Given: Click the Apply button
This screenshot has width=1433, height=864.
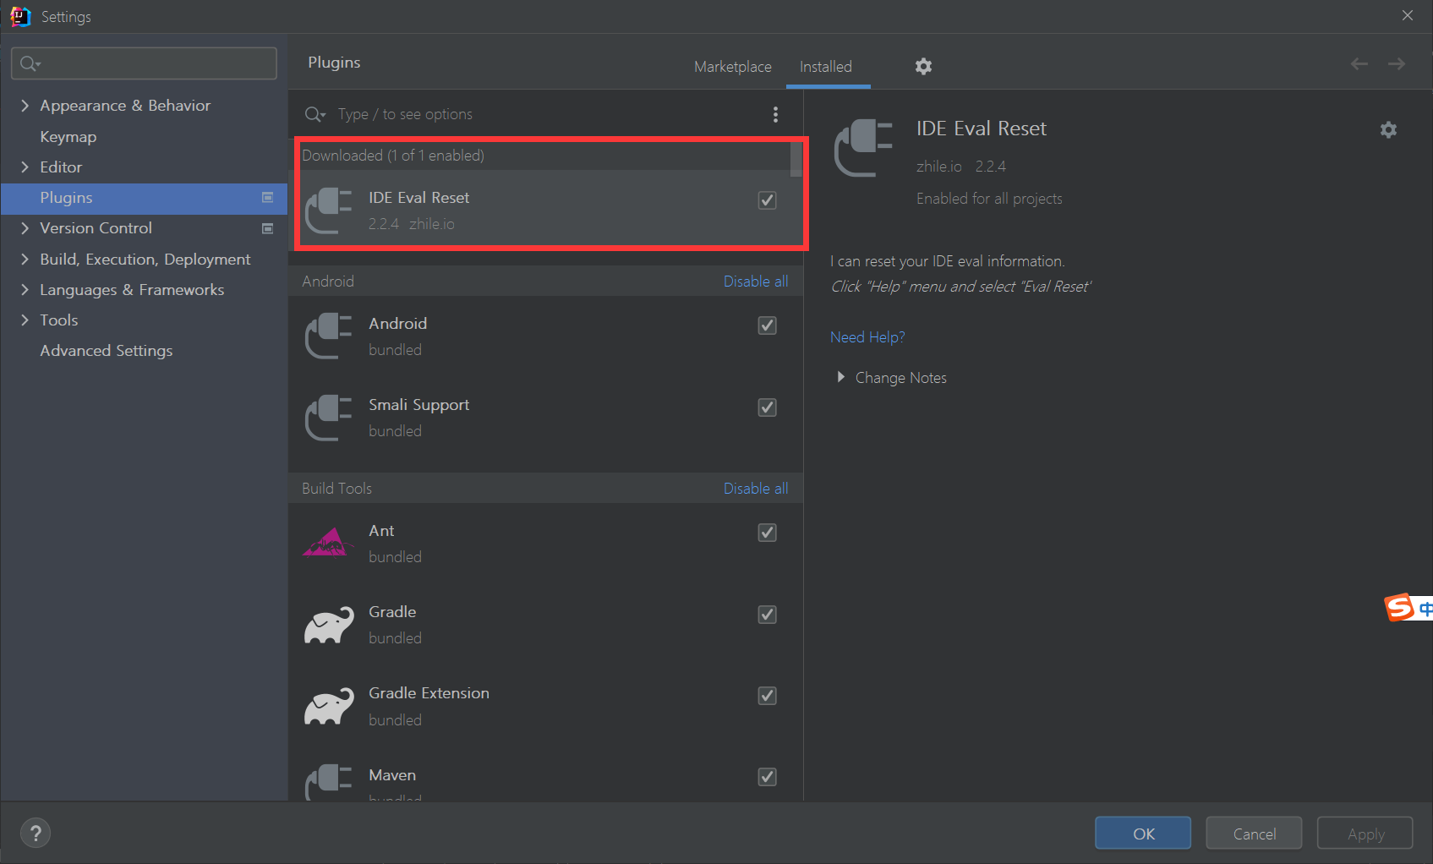Looking at the screenshot, I should click(x=1365, y=833).
